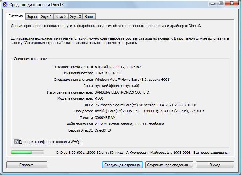Image resolution: width=241 pixels, height=175 pixels.
Task: Click the Сведения о системе group label
Action: coord(30,59)
